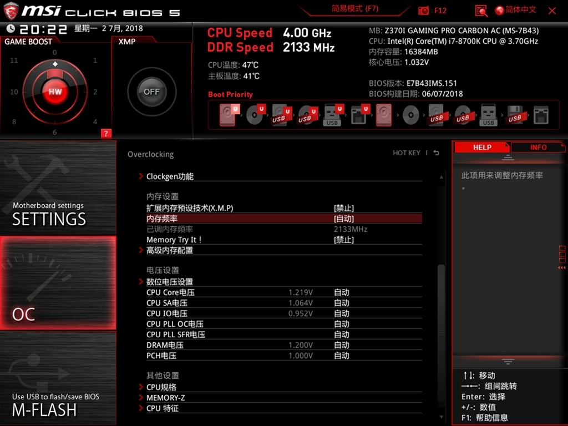Select USB floppy boot device icon
The width and height of the screenshot is (568, 426).
[x=515, y=115]
